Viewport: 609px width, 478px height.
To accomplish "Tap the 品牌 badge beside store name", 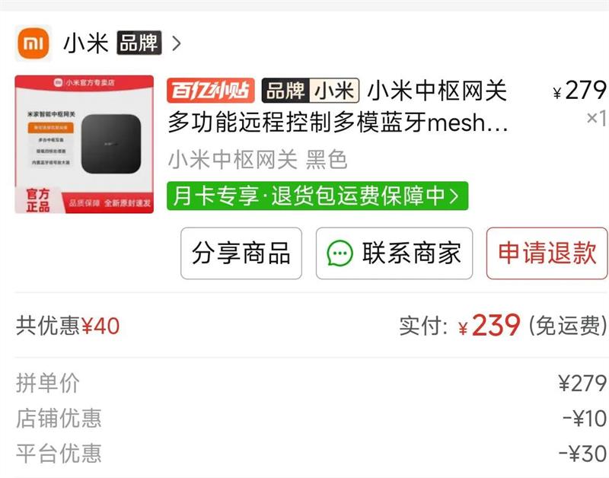I will point(139,43).
